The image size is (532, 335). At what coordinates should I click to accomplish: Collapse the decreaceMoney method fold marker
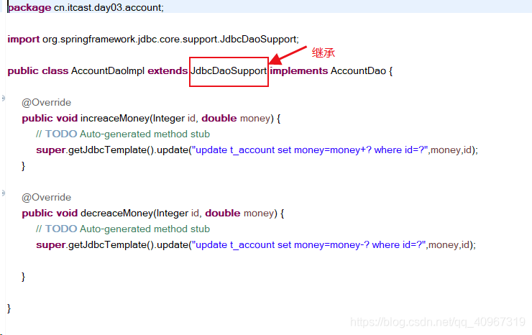pyautogui.click(x=3, y=193)
